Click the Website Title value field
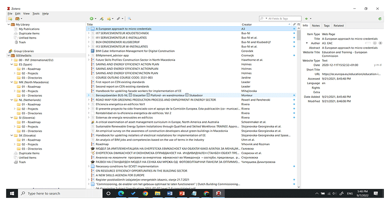Screen dimensions: 390x204 tap(351, 54)
